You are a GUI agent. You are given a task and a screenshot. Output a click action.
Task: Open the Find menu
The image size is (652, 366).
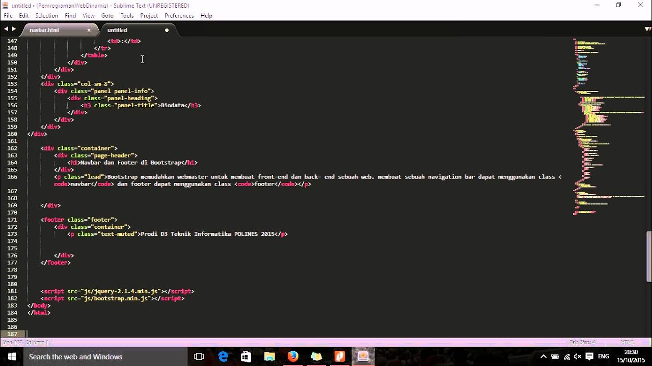click(x=70, y=16)
